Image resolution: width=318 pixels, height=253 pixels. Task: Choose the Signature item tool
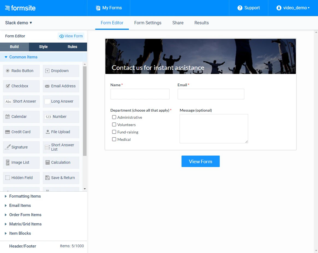pos(21,147)
